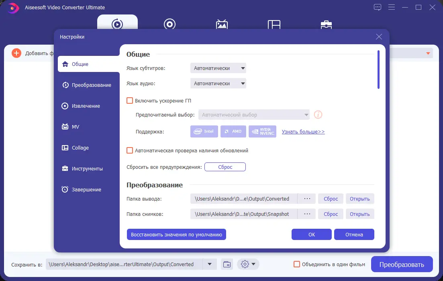Image resolution: width=443 pixels, height=281 pixels.
Task: Click Отмена button
Action: pyautogui.click(x=354, y=235)
